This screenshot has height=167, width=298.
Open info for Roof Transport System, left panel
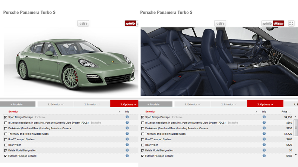[127, 139]
